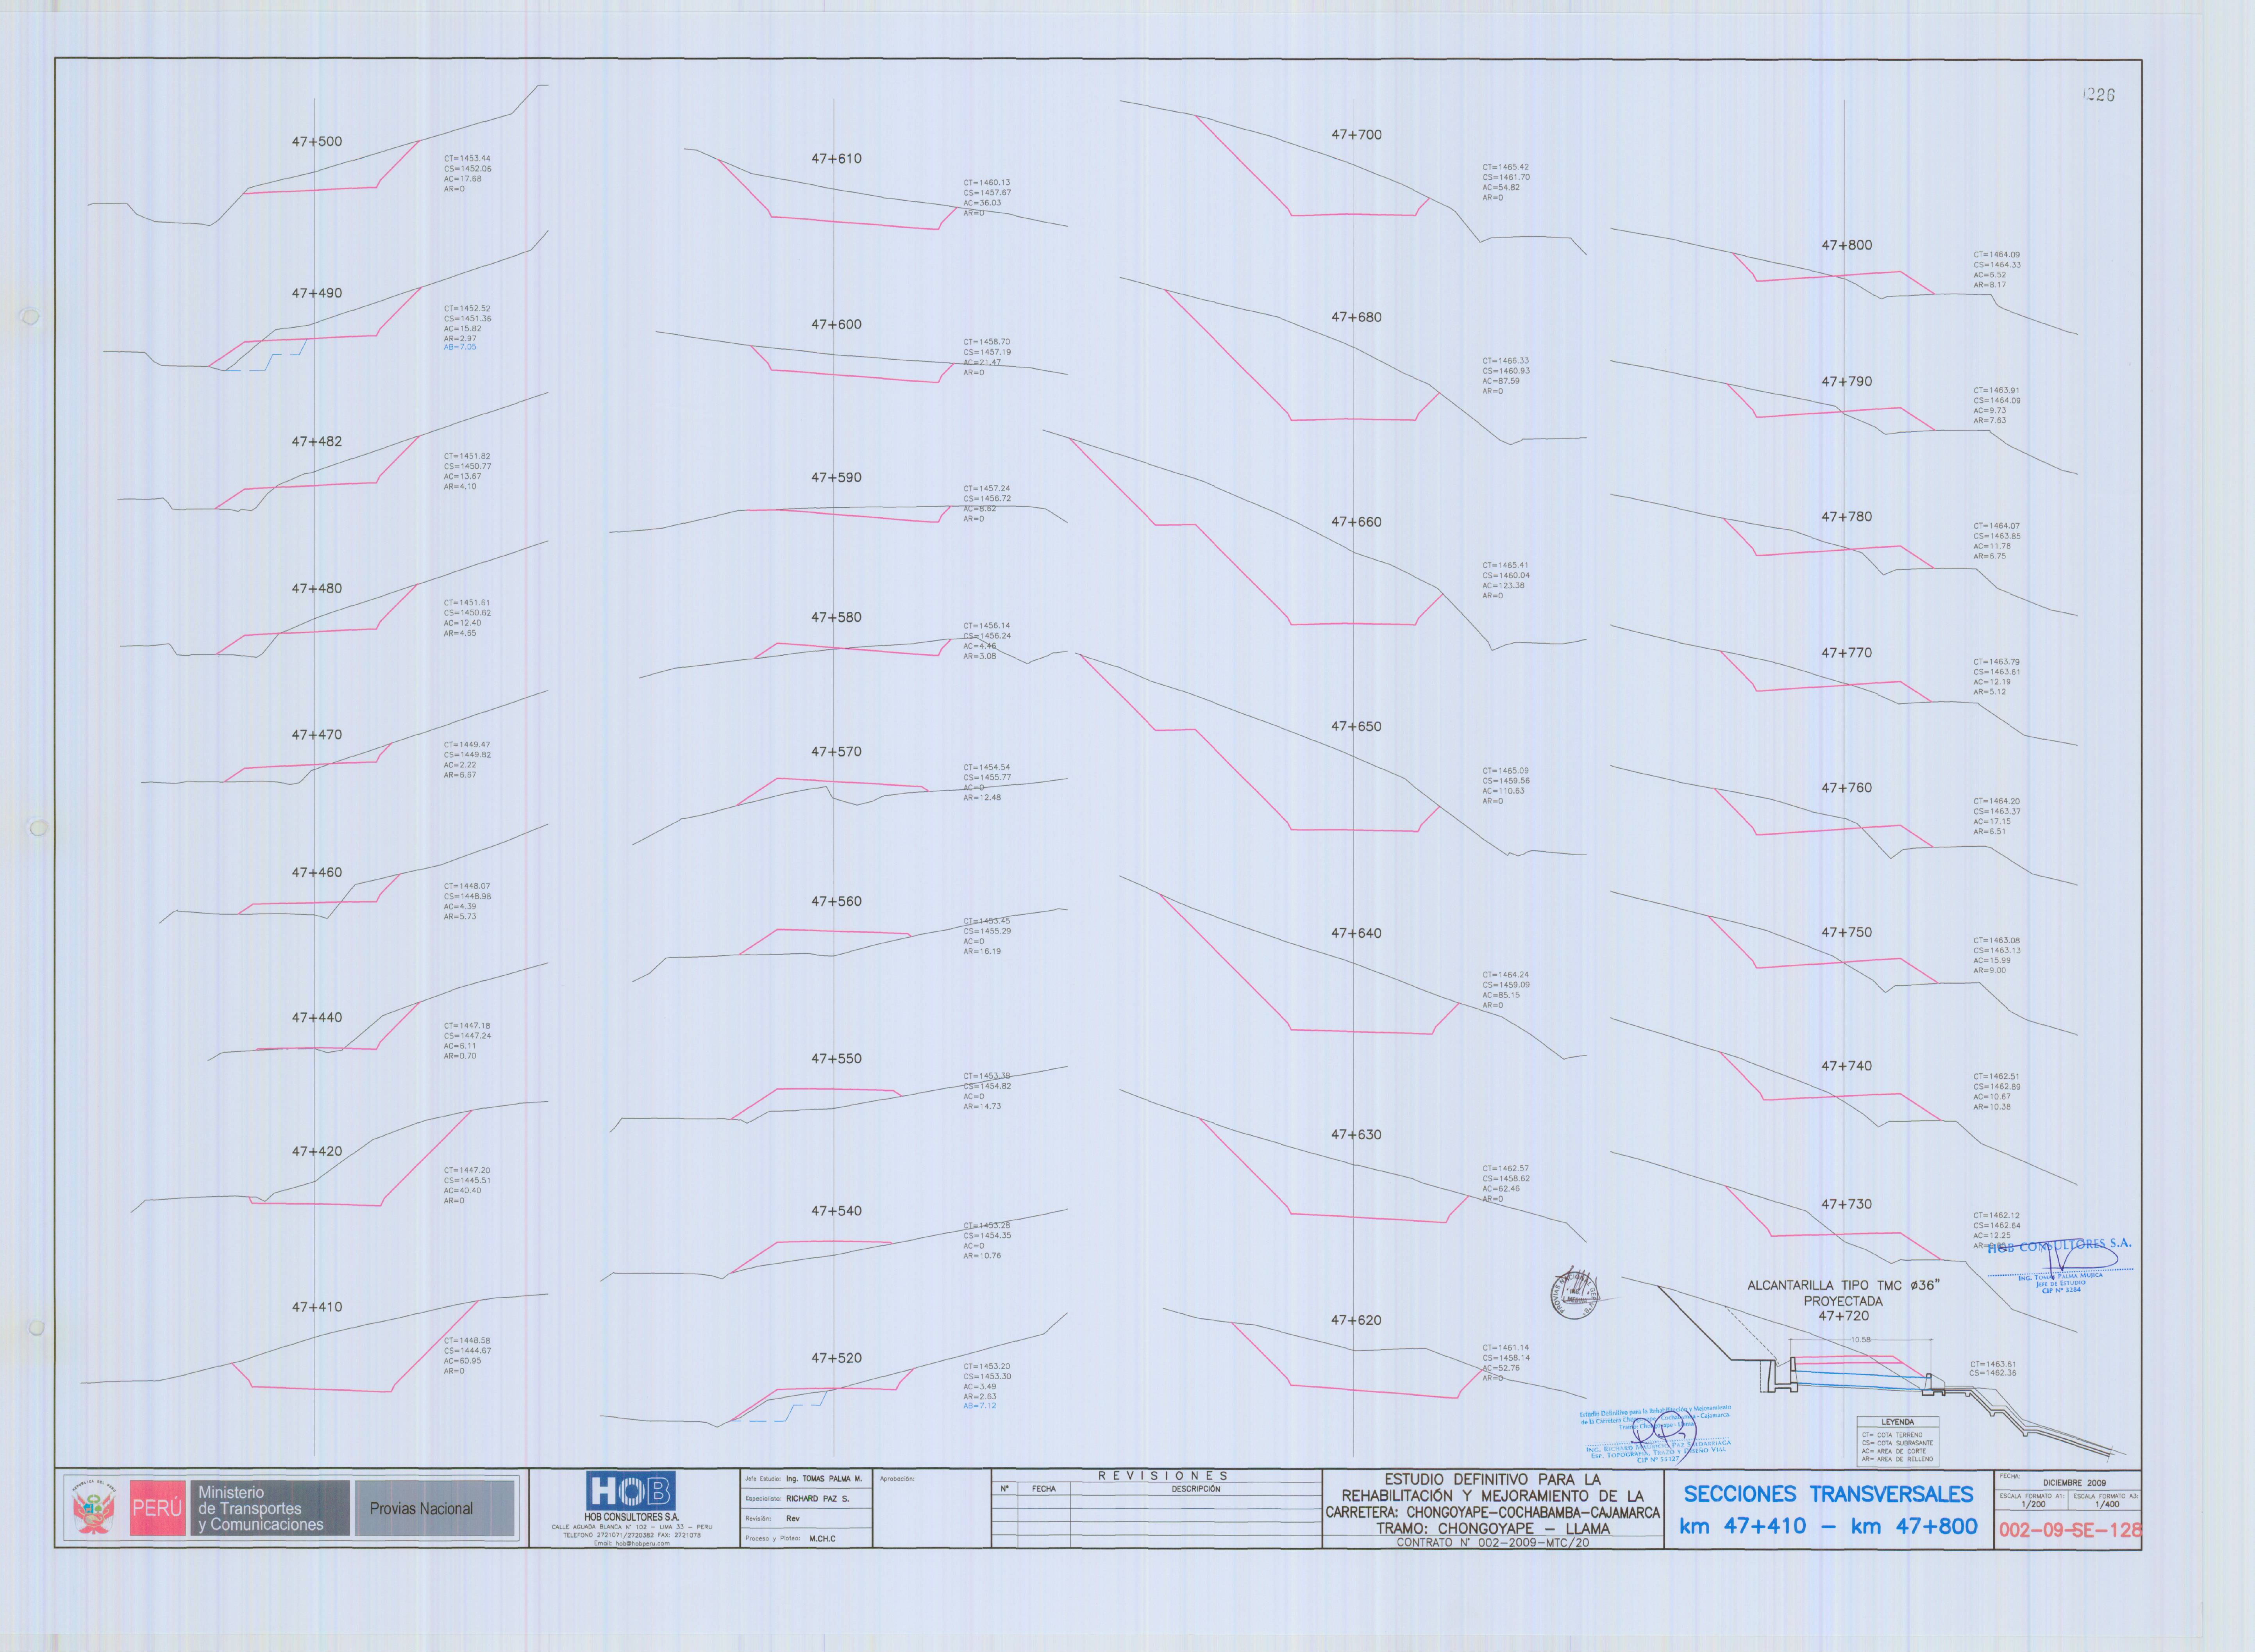The height and width of the screenshot is (1652, 2255).
Task: Click the 'FECHA' column header in revisions table
Action: pos(1044,1489)
